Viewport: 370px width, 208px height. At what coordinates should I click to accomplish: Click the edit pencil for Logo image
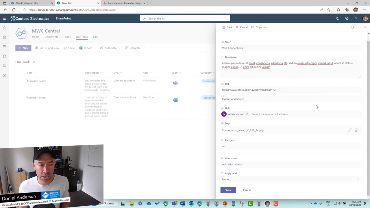[350, 130]
